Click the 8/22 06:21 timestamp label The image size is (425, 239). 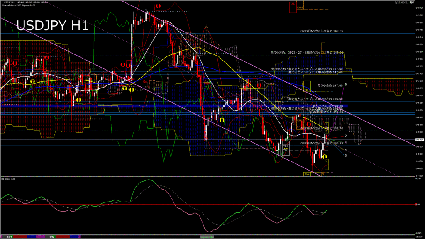pyautogui.click(x=404, y=2)
